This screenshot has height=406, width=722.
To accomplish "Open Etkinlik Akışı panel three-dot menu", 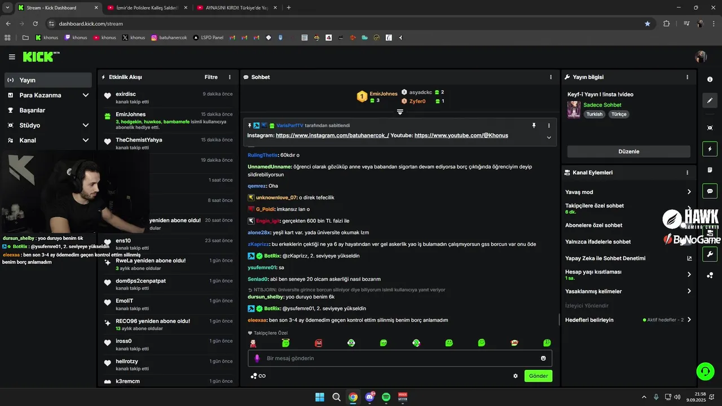I will click(230, 77).
